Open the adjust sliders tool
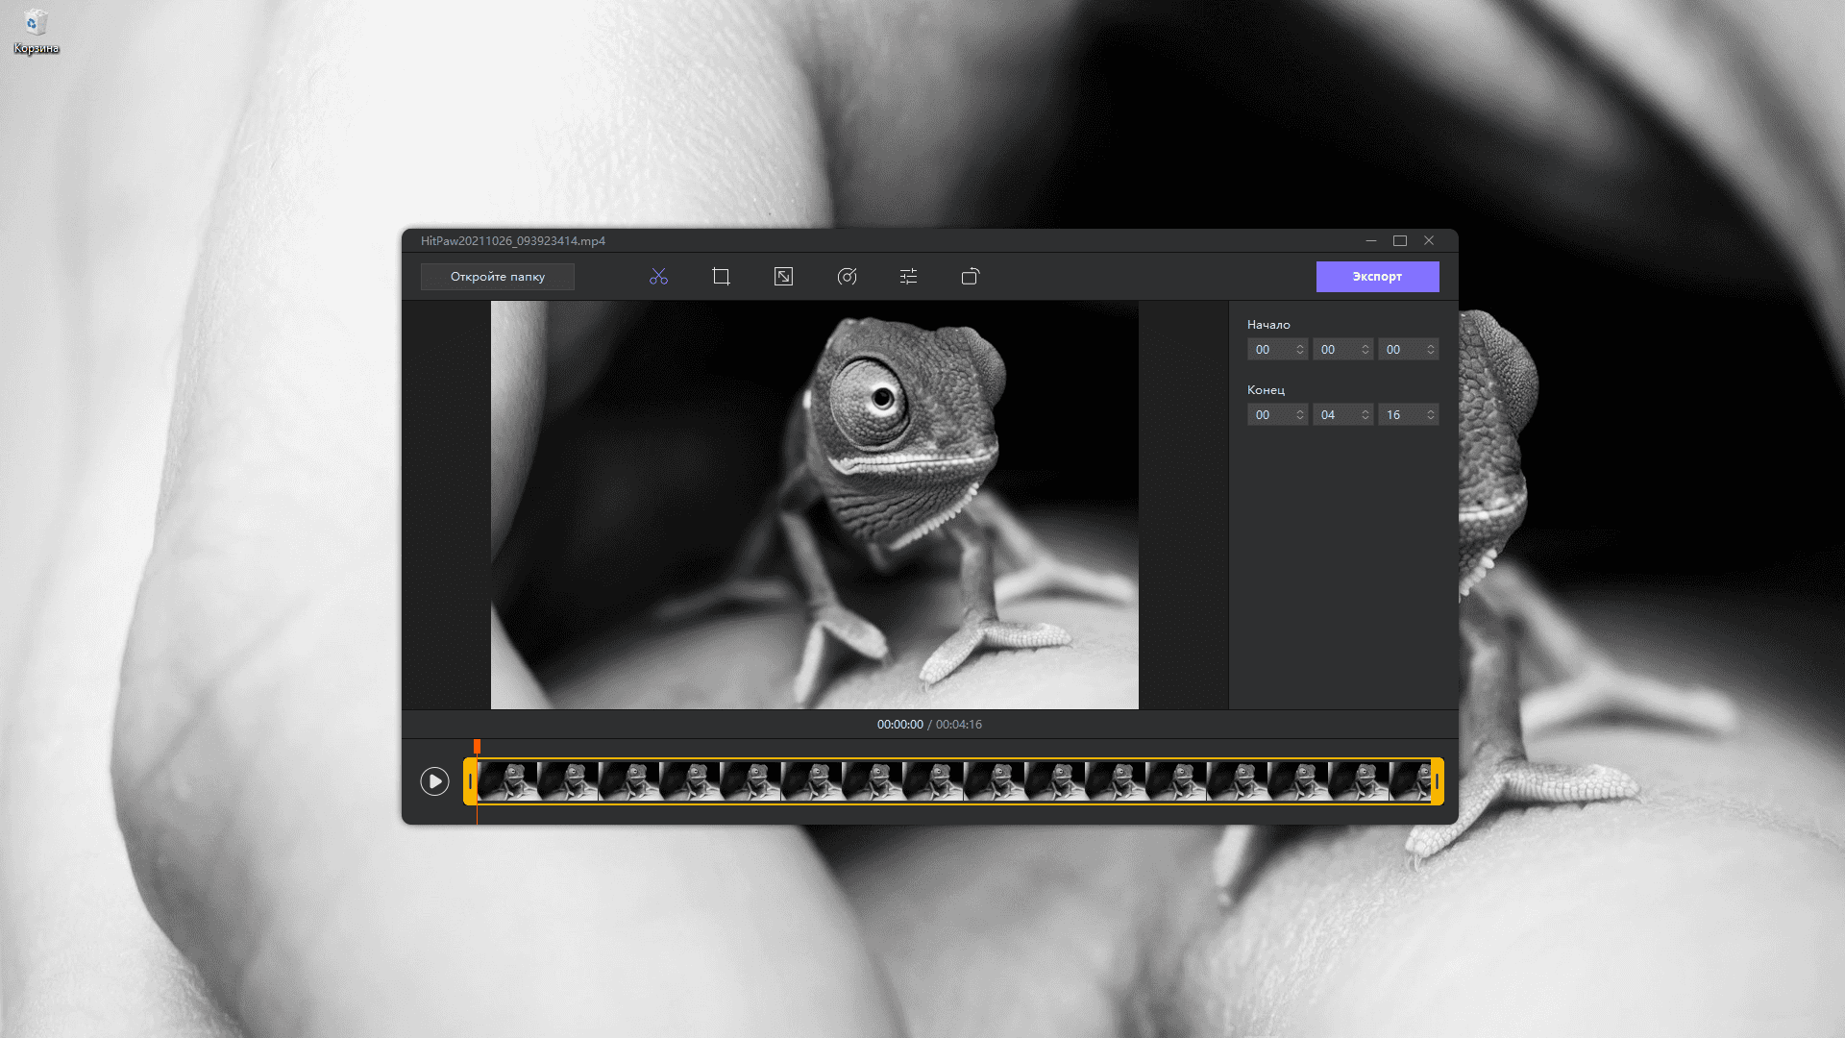The image size is (1845, 1038). coord(908,277)
